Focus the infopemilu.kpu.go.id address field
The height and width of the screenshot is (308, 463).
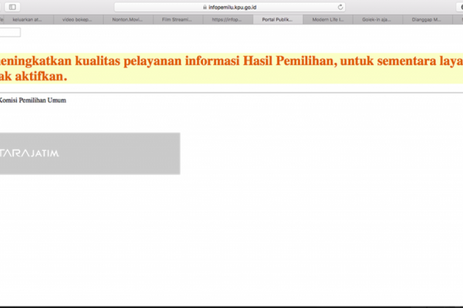230,7
